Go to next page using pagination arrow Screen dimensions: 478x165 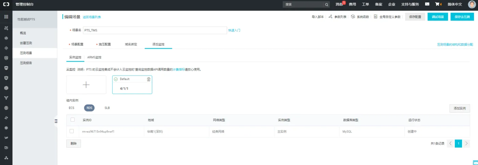tap(466, 144)
